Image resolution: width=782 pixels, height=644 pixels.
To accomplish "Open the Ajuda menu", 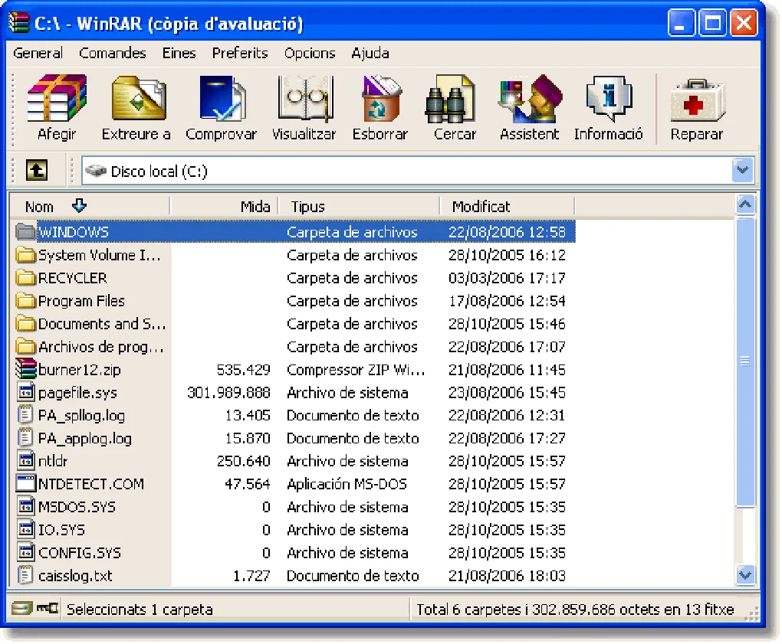I will pos(370,53).
